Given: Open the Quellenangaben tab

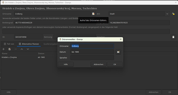Looking at the screenshot, I should pyautogui.click(x=50, y=44).
